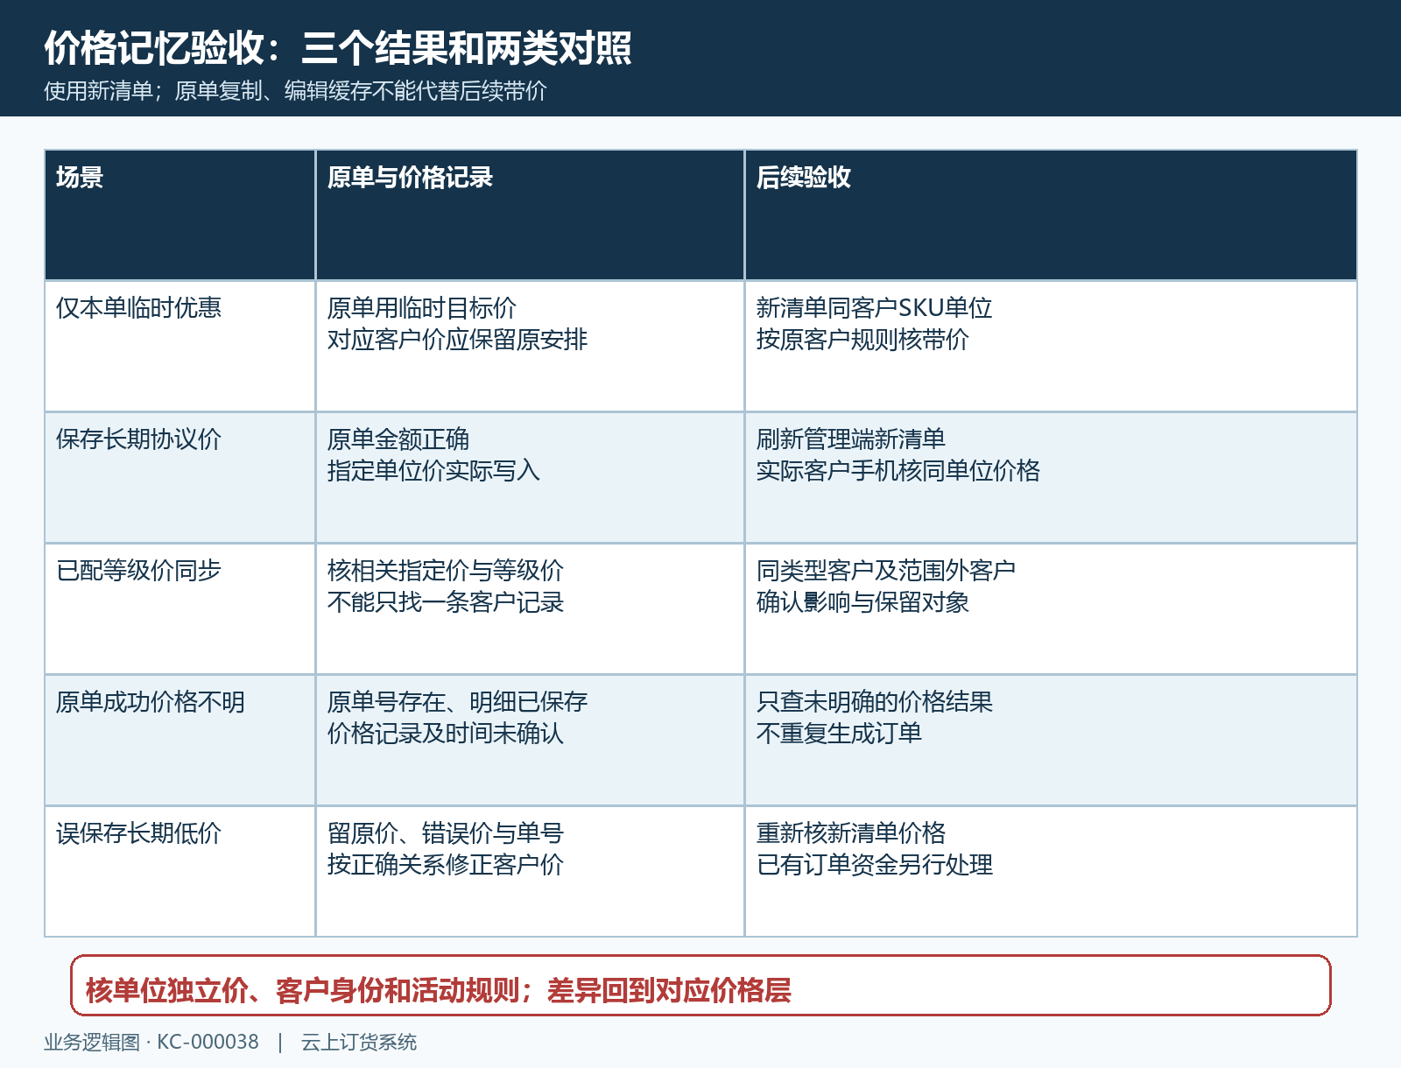Click the line 不重复生成订单

pos(839,734)
